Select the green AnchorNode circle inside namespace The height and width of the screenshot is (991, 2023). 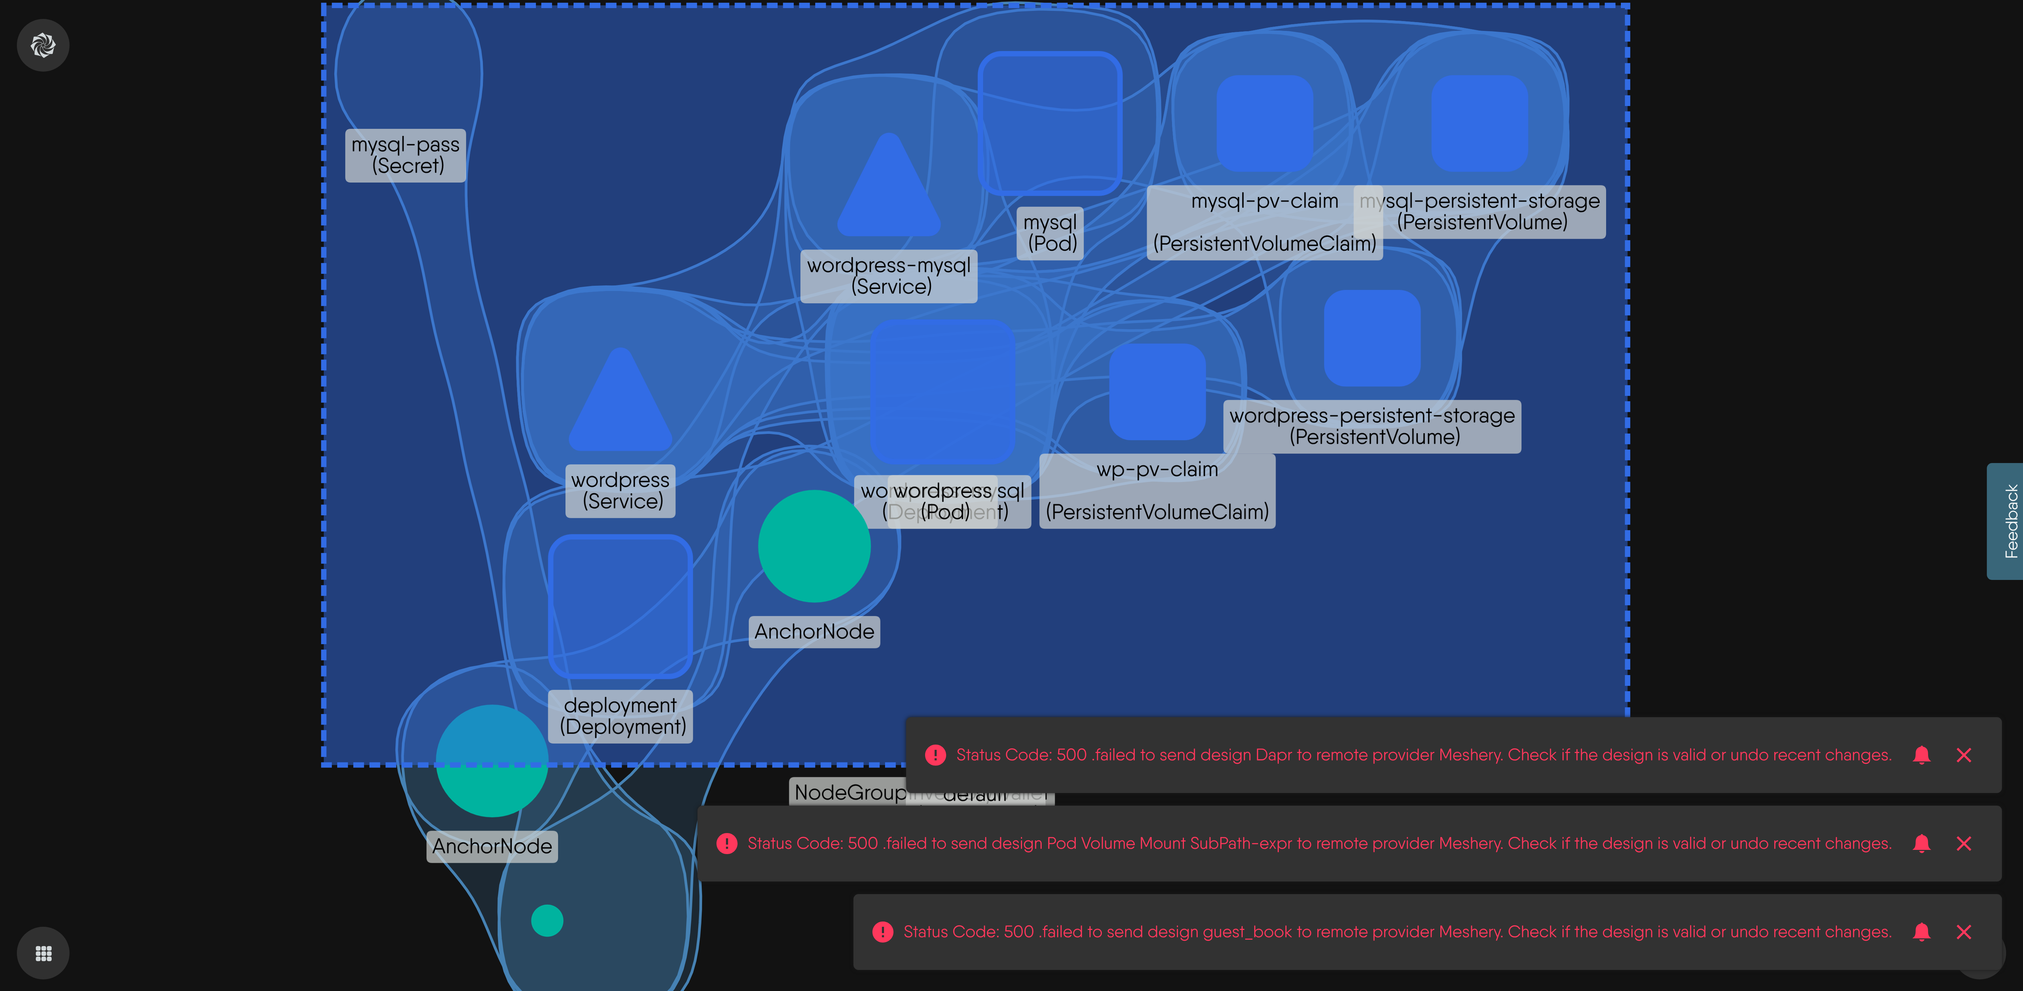pyautogui.click(x=814, y=546)
